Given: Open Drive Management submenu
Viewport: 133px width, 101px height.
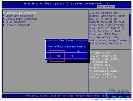Looking at the screenshot, I should point(16,22).
